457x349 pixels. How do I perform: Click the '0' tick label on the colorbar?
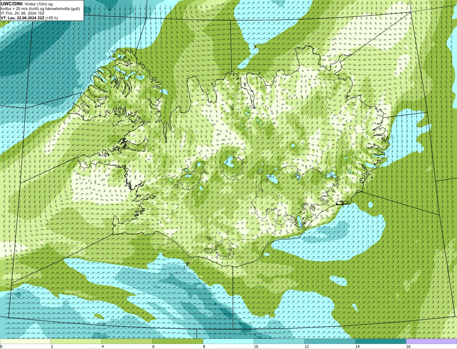(x=1, y=347)
